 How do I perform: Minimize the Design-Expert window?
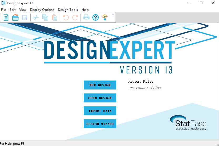(189, 3)
